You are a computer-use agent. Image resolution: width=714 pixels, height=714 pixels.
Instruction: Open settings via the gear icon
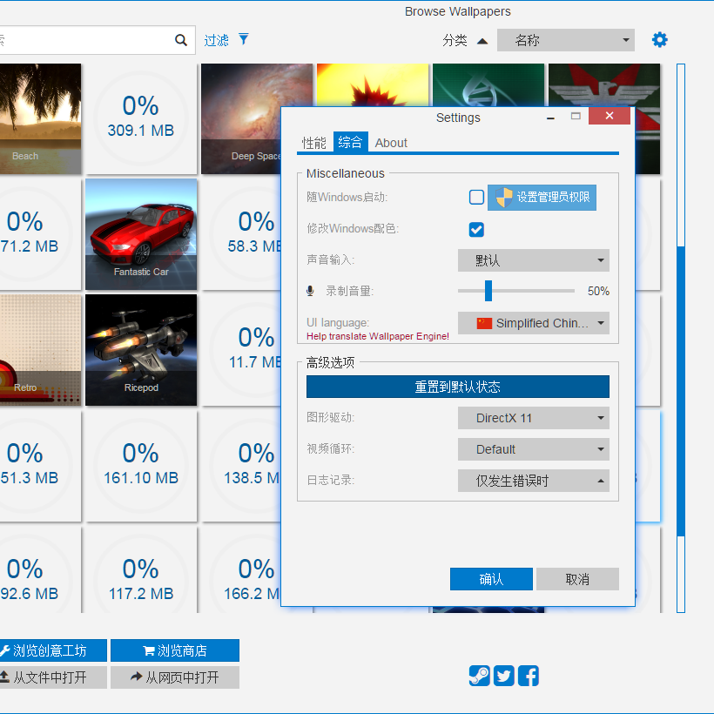click(660, 40)
